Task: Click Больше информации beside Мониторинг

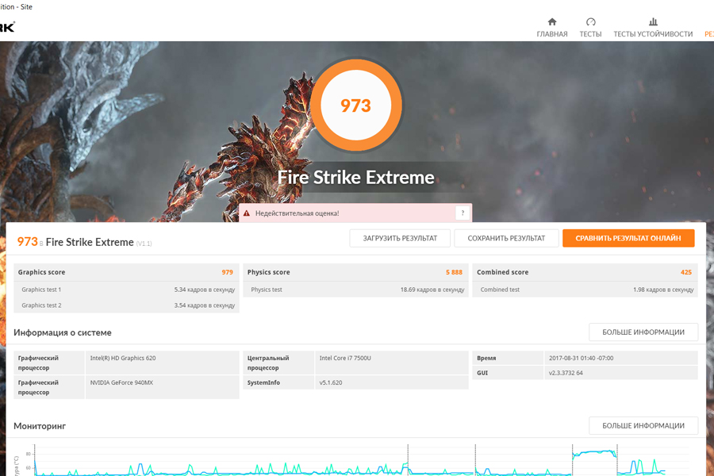Action: coord(643,425)
